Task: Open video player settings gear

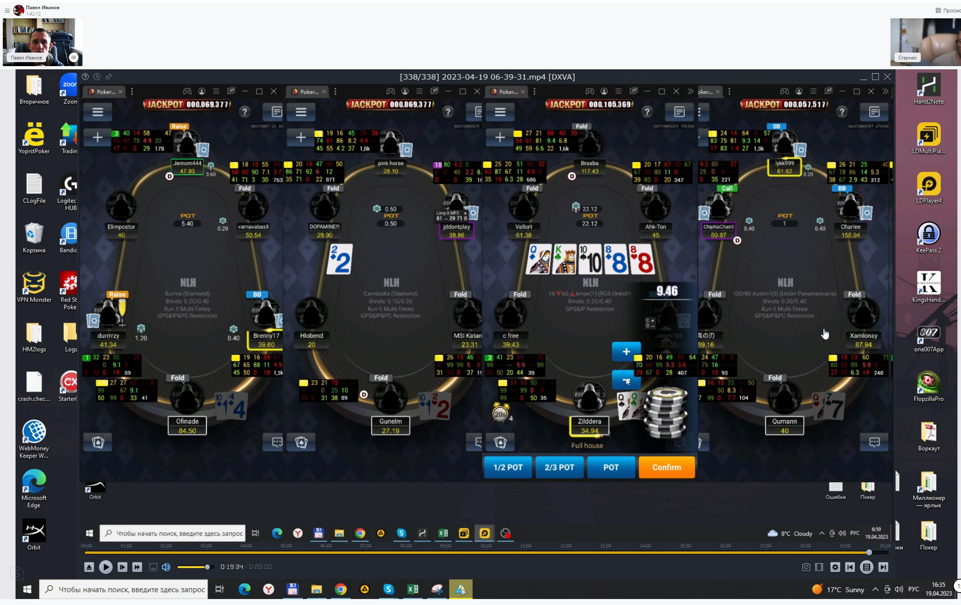Action: coord(835,567)
